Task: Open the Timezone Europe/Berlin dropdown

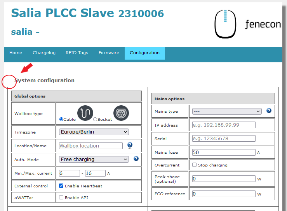Action: 94,132
